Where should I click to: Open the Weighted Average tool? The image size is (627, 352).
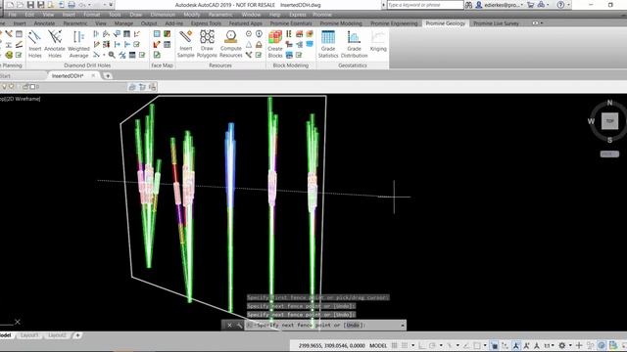pyautogui.click(x=78, y=44)
